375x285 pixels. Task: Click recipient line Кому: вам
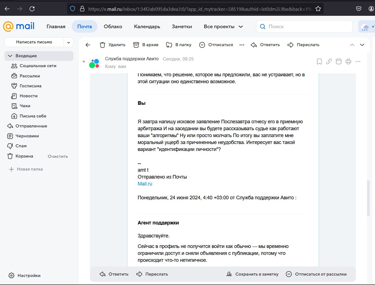[116, 67]
